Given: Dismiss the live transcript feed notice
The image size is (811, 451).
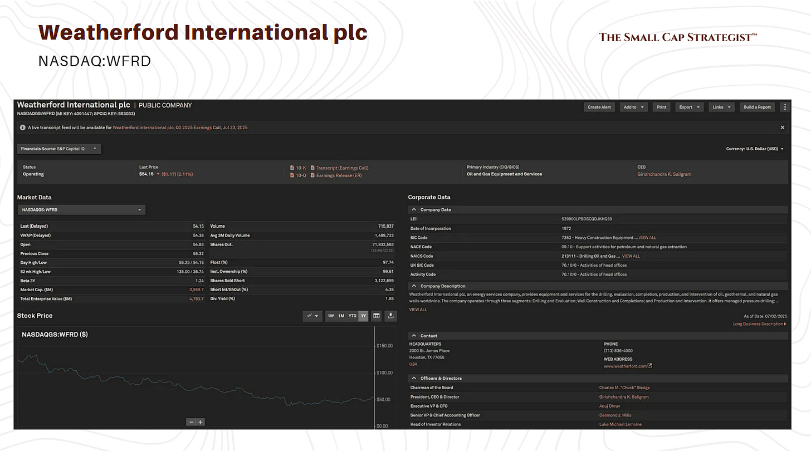Looking at the screenshot, I should pyautogui.click(x=782, y=128).
